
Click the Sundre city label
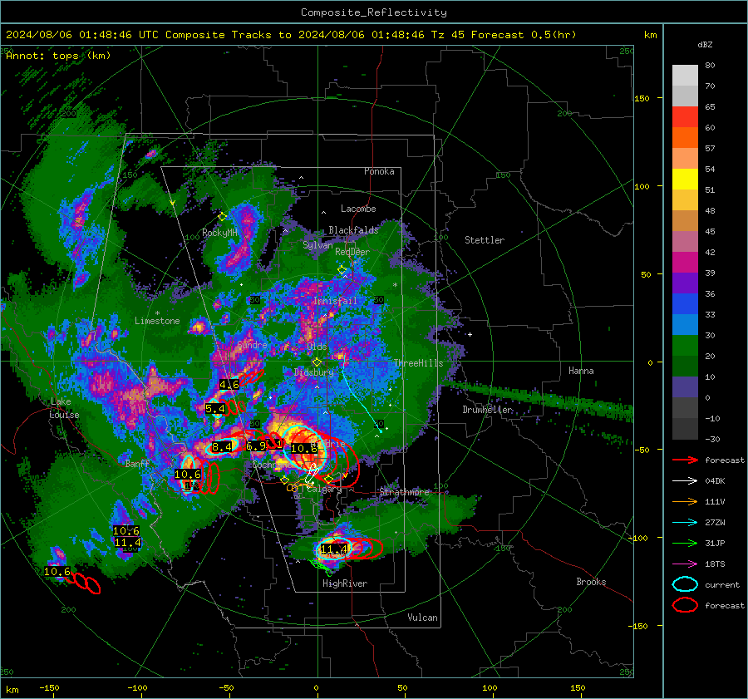pyautogui.click(x=253, y=344)
